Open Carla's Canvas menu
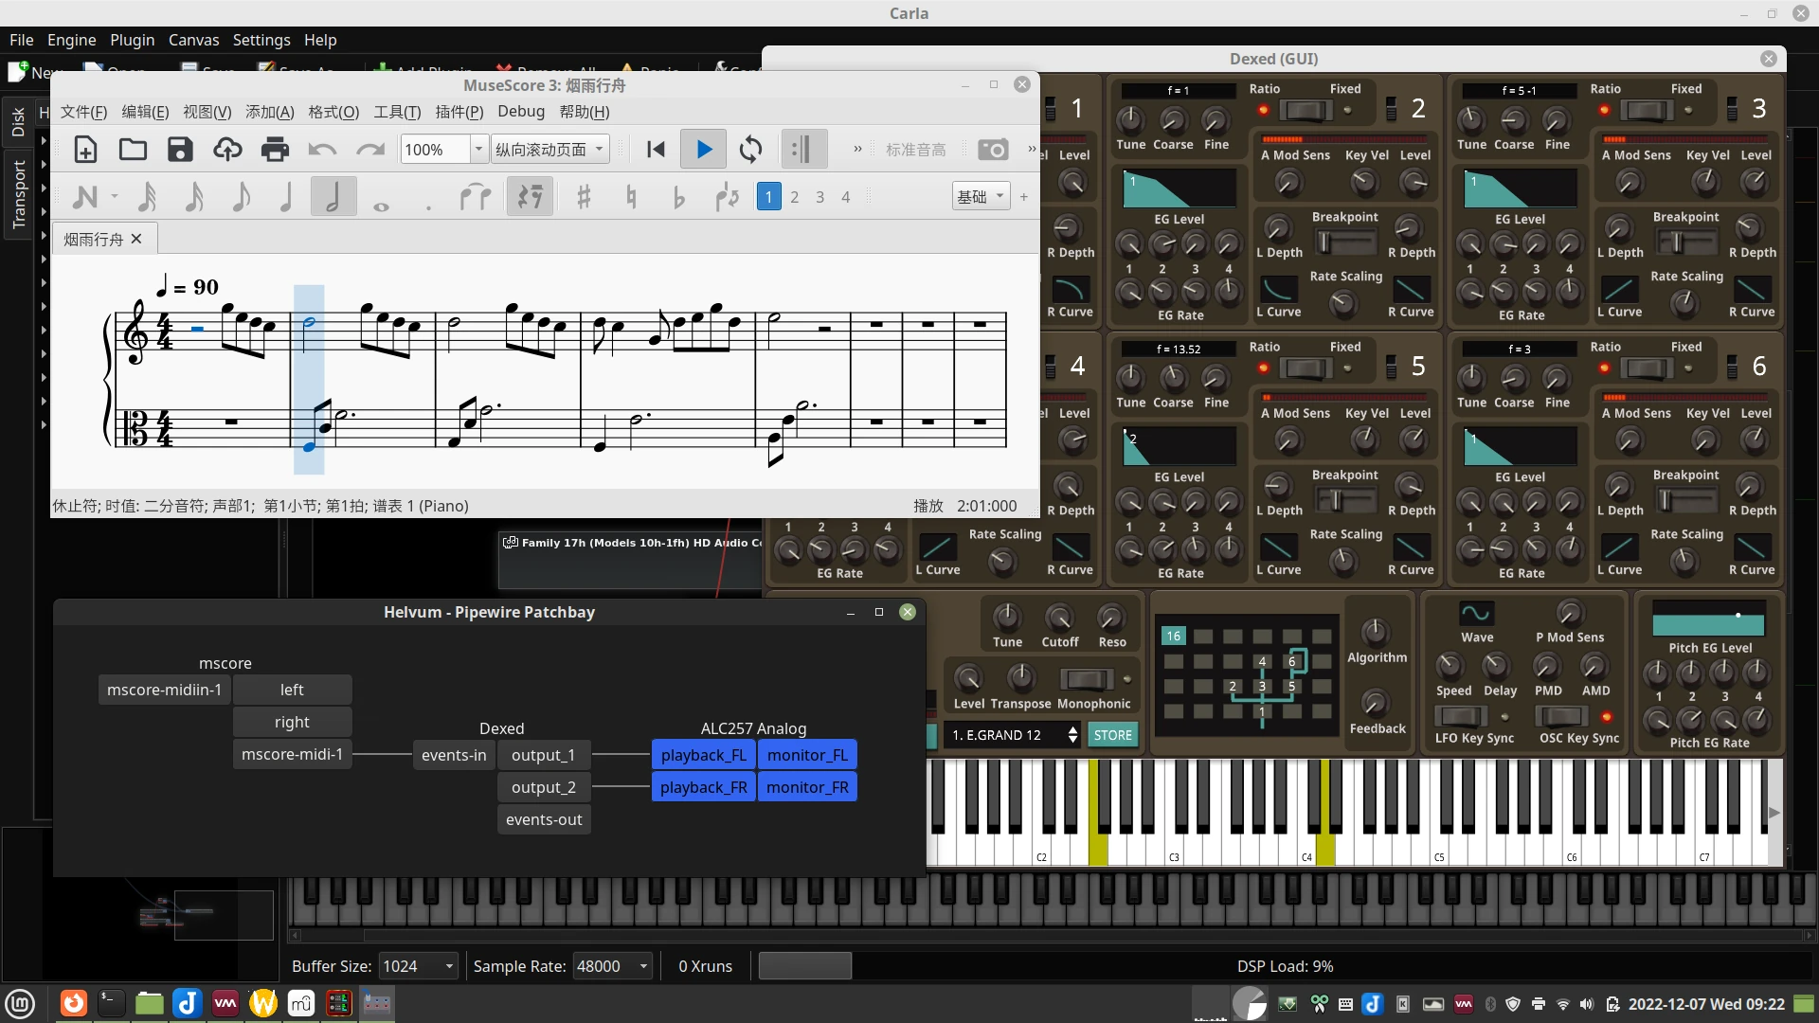The width and height of the screenshot is (1819, 1023). [x=193, y=40]
